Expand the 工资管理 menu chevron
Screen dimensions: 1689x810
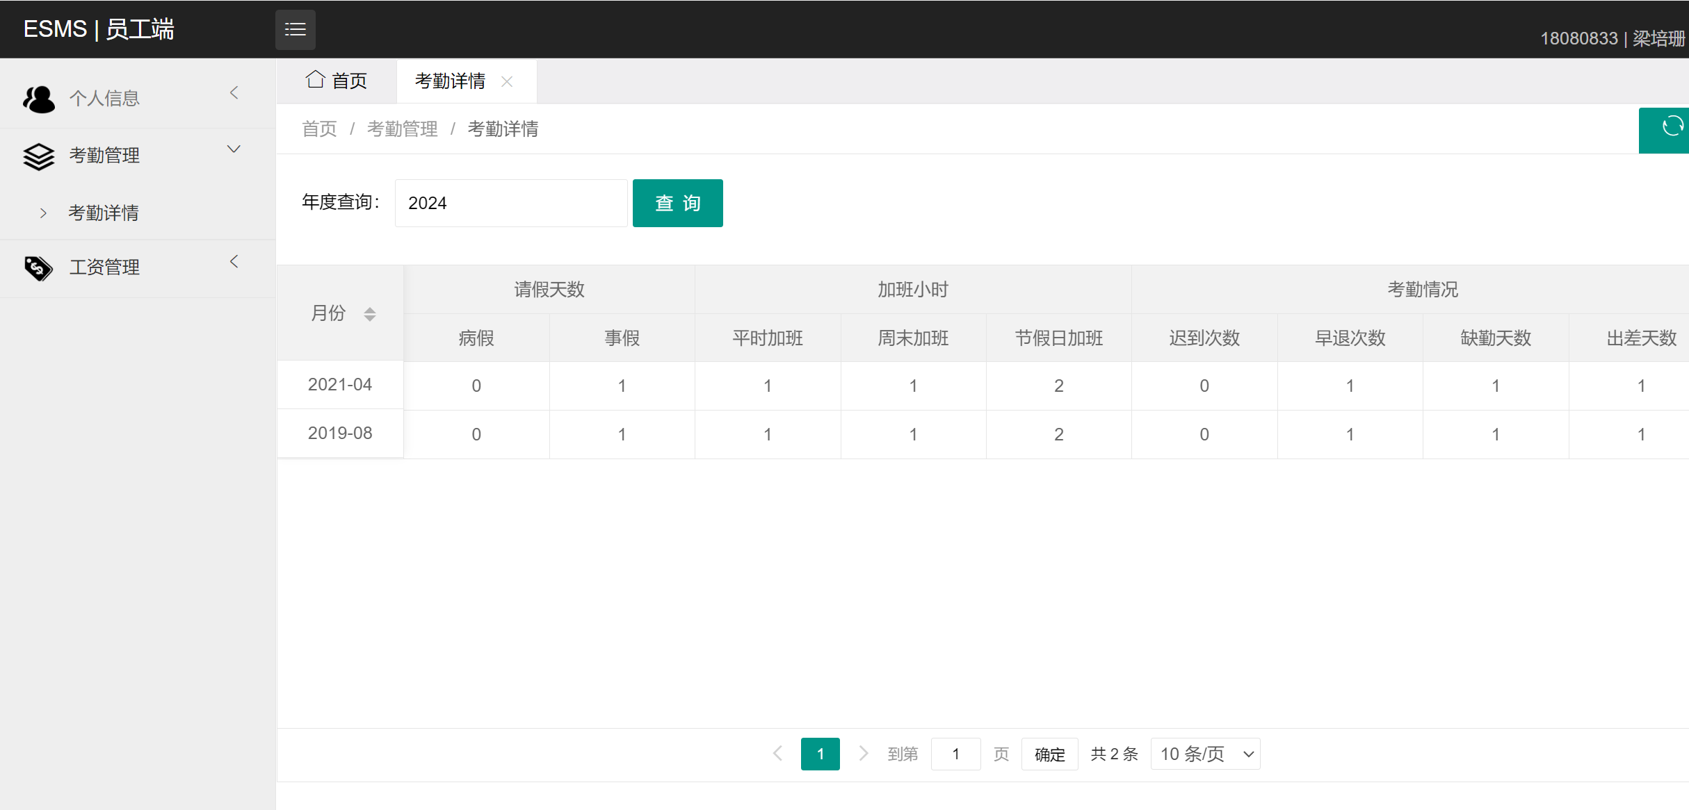[x=234, y=262]
